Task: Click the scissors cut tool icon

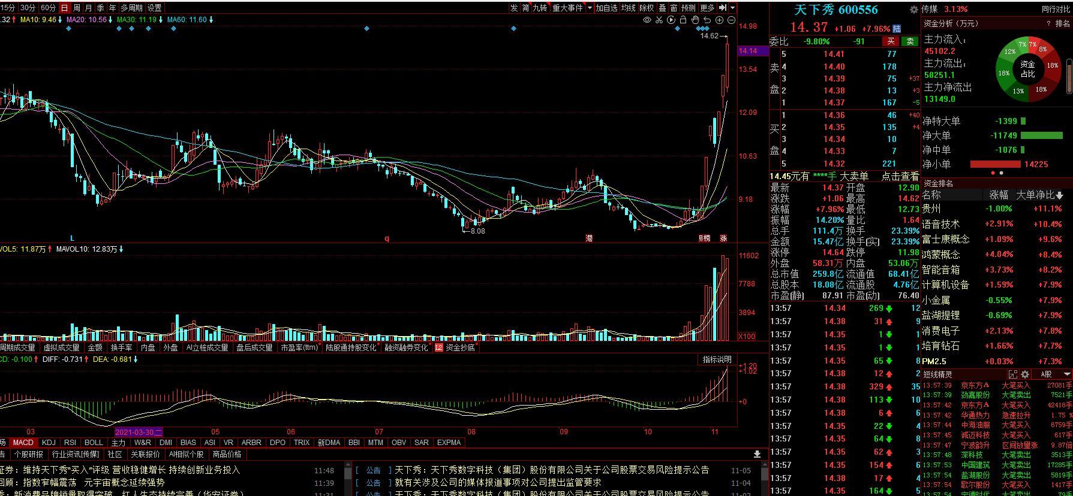Action: click(x=659, y=20)
